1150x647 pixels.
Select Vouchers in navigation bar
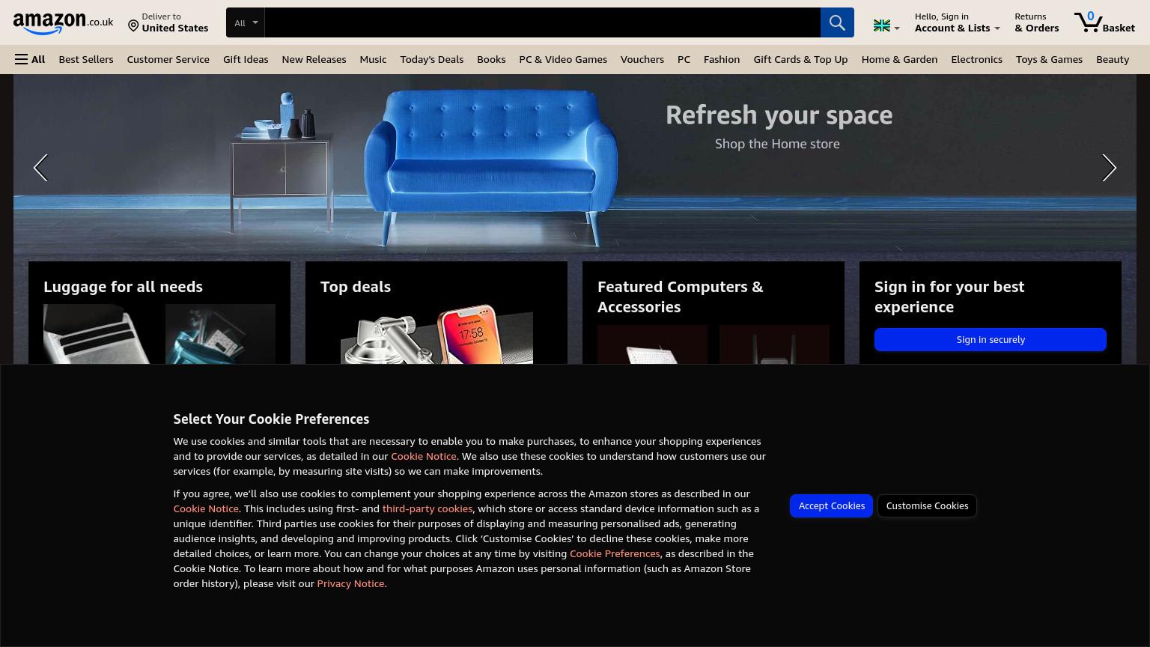pyautogui.click(x=642, y=59)
